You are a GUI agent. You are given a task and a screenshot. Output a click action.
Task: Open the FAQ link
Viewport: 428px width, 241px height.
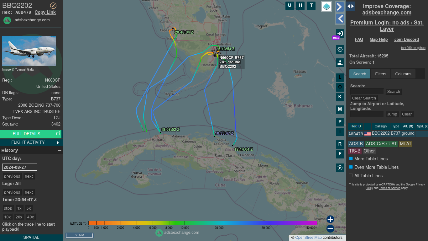click(x=359, y=40)
